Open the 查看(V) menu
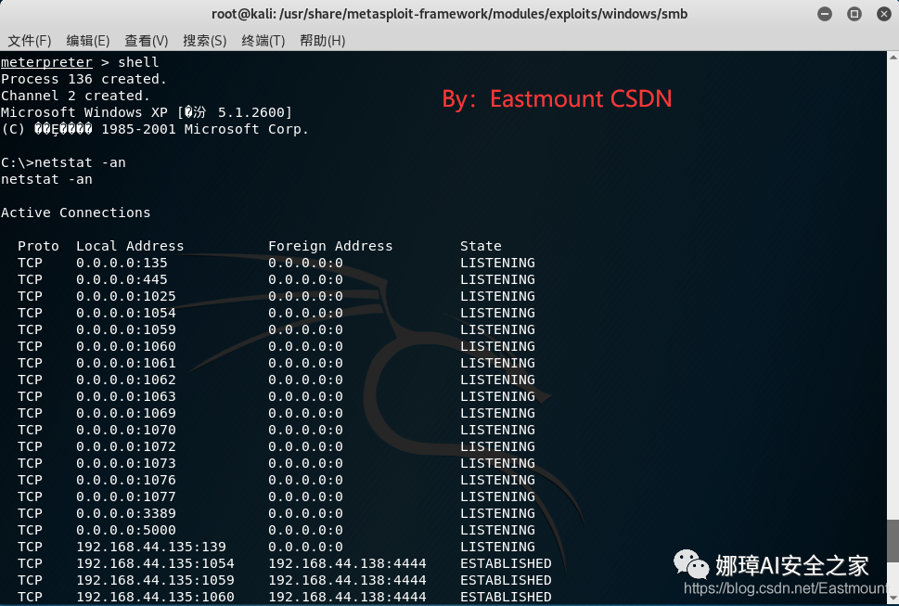The width and height of the screenshot is (899, 606). [x=147, y=41]
